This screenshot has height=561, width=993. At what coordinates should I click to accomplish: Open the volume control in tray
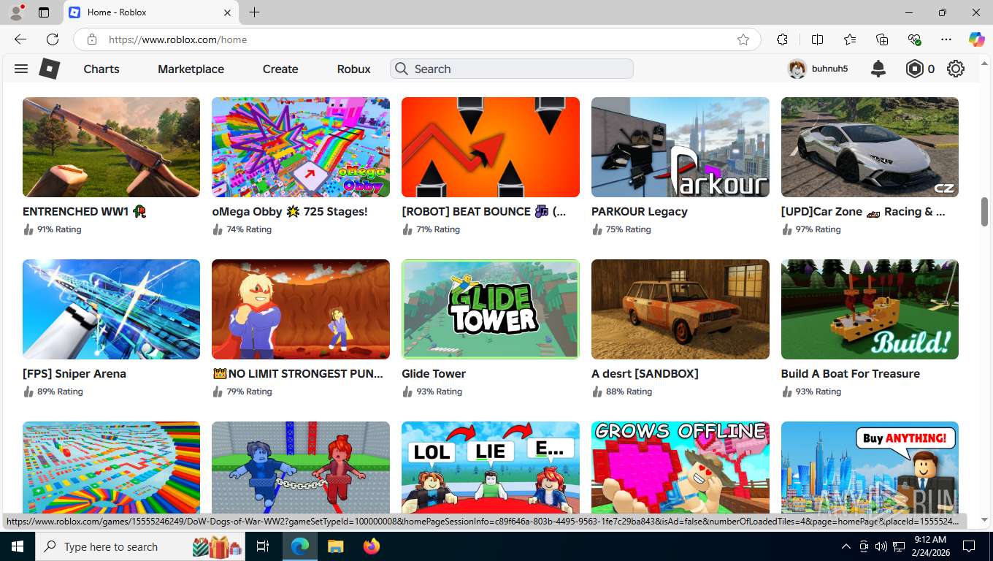881,546
